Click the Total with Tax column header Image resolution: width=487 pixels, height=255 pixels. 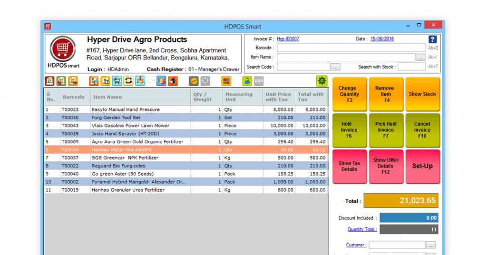[311, 97]
